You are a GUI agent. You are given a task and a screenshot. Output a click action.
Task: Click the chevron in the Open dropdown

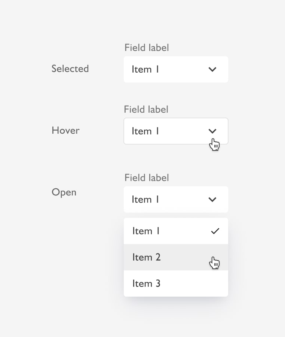coord(212,200)
